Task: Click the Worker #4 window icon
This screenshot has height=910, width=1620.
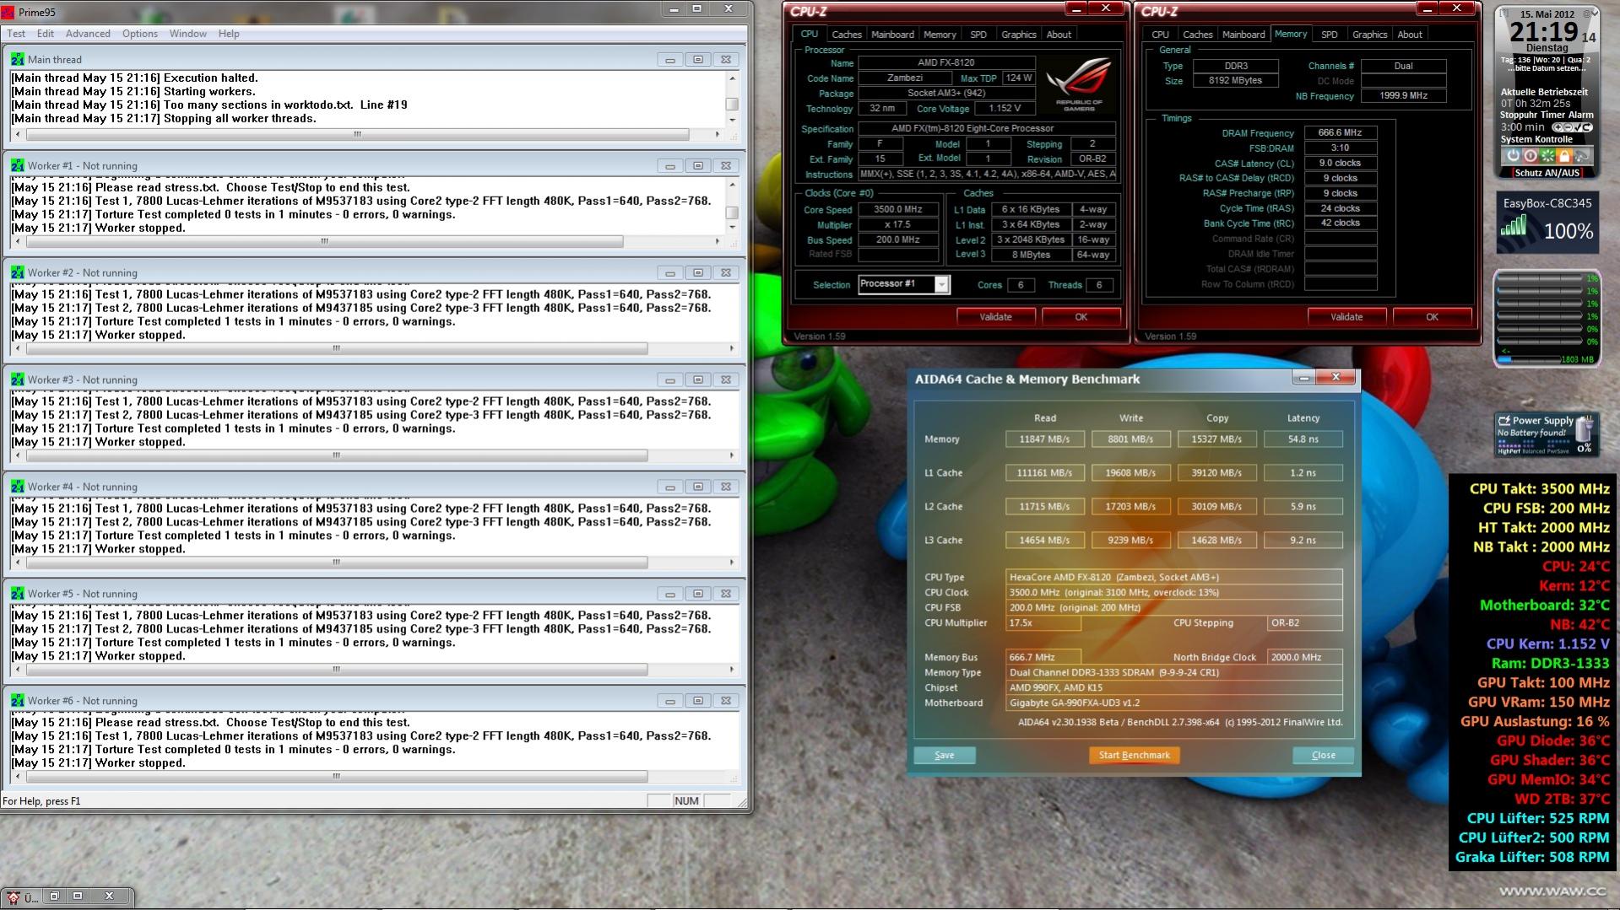Action: [x=17, y=487]
